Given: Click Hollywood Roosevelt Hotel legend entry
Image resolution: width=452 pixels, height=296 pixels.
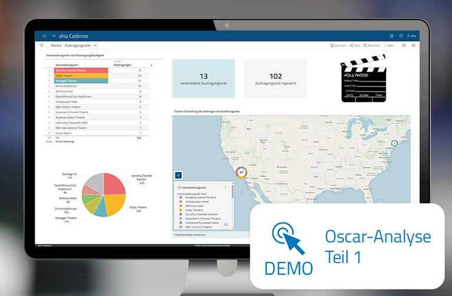Looking at the screenshot, I should click(199, 223).
